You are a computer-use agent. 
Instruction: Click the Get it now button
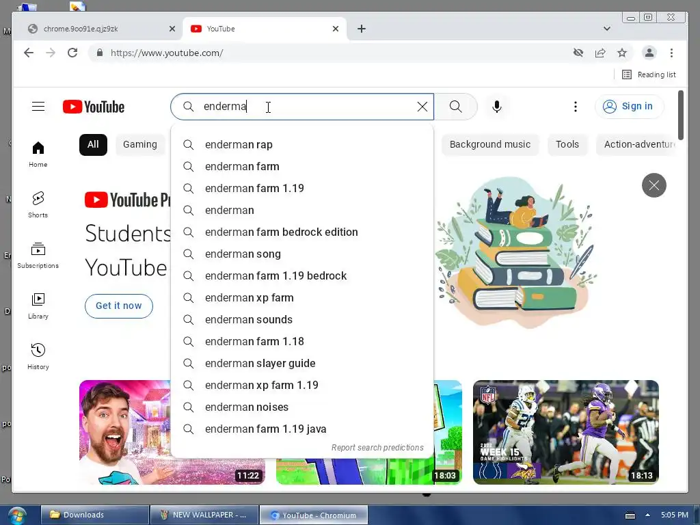click(119, 306)
